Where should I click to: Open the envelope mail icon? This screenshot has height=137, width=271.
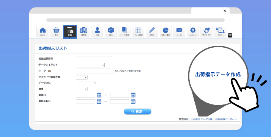[x=179, y=31]
